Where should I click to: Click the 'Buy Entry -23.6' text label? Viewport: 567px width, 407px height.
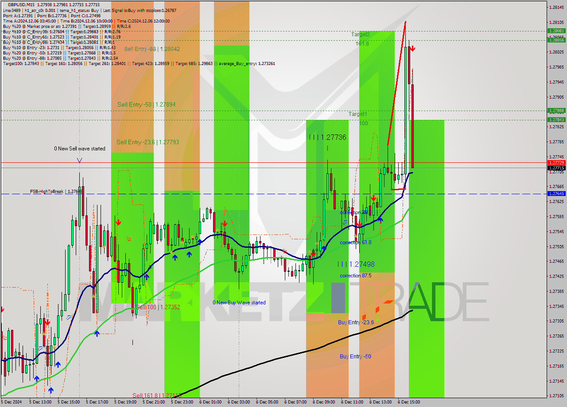355,323
